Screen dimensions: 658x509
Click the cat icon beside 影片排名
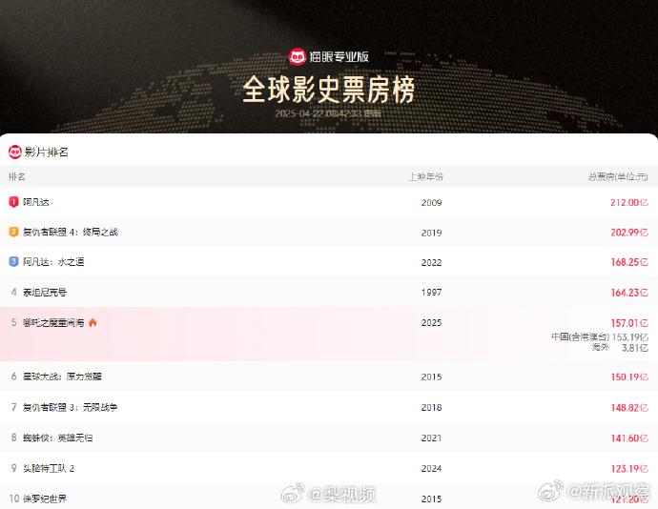(15, 152)
